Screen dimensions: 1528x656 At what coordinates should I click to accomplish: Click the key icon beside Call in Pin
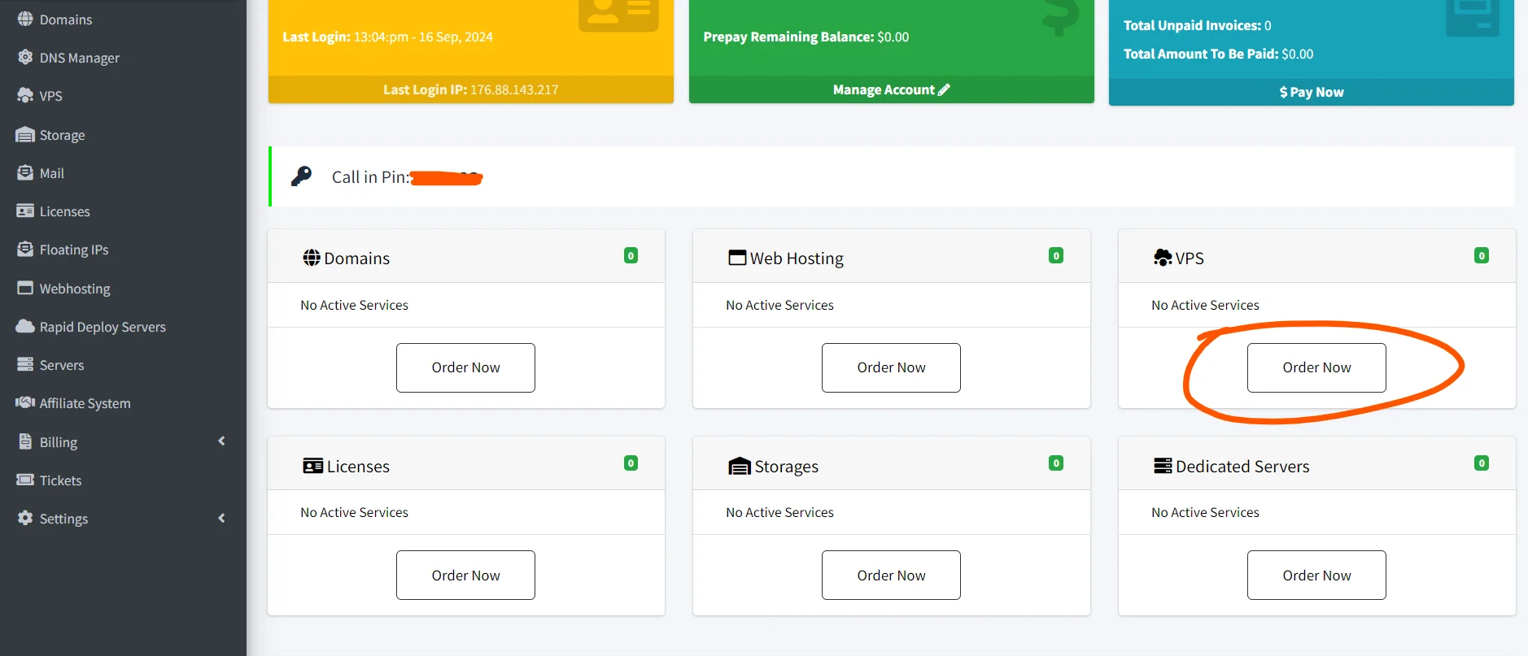click(x=301, y=176)
